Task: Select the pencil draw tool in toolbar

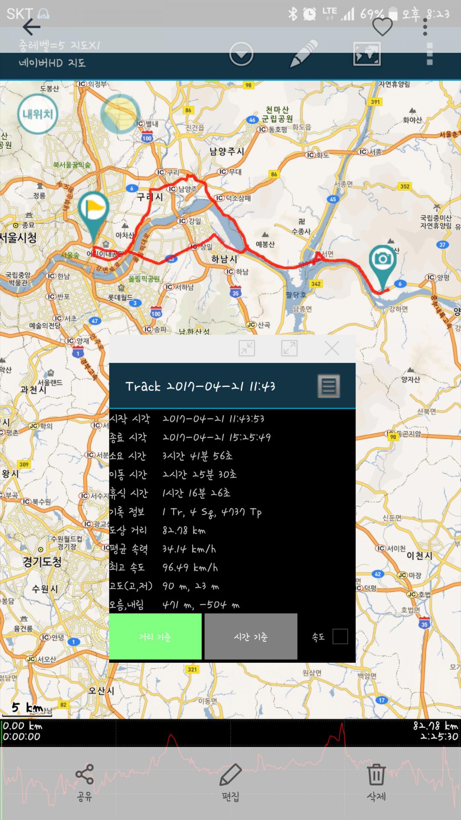Action: 303,54
